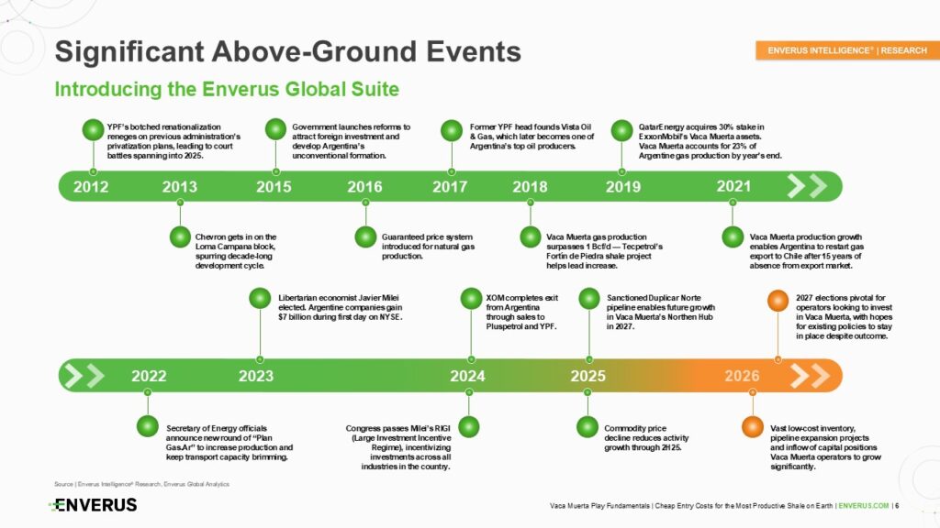Click the green marker beside QatarEnergy acquires 30% stake

[x=621, y=130]
